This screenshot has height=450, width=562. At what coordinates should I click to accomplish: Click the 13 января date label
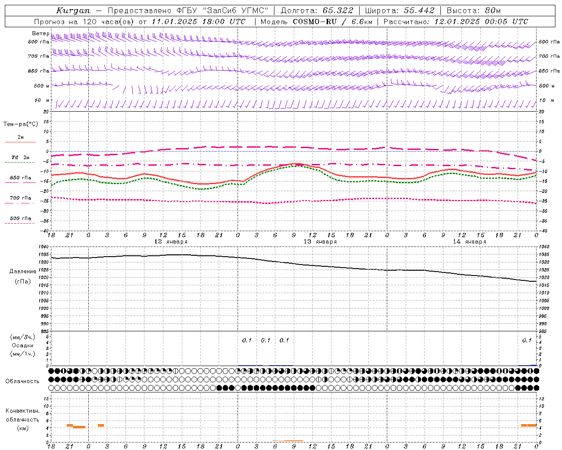(x=320, y=241)
